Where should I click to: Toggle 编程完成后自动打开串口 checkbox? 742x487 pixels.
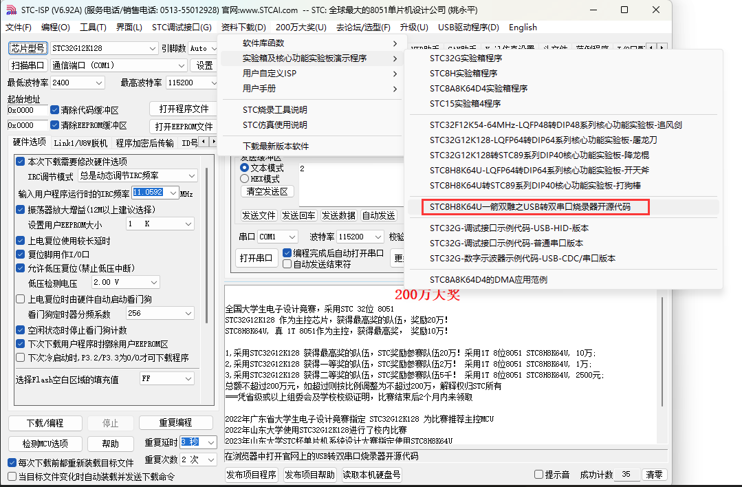[x=287, y=252]
